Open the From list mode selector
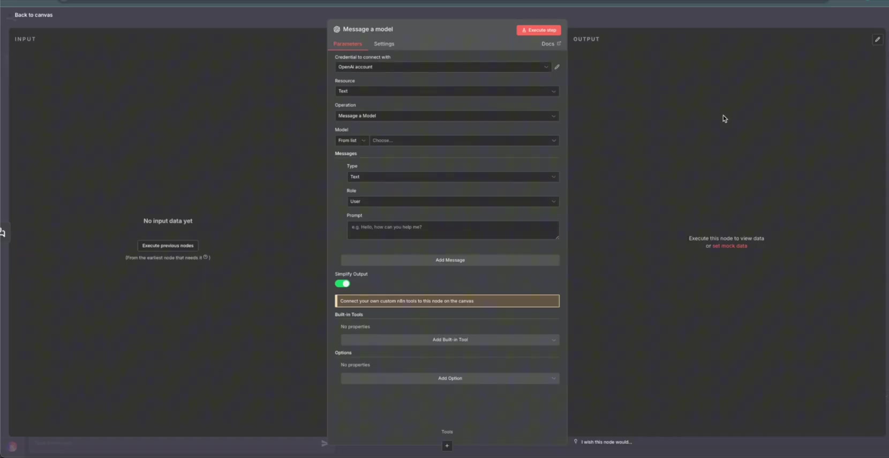This screenshot has width=889, height=458. [x=351, y=140]
